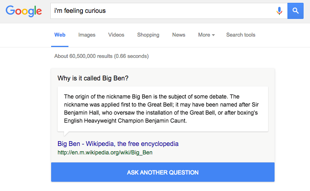Open the News tab
The image size is (310, 191).
179,35
